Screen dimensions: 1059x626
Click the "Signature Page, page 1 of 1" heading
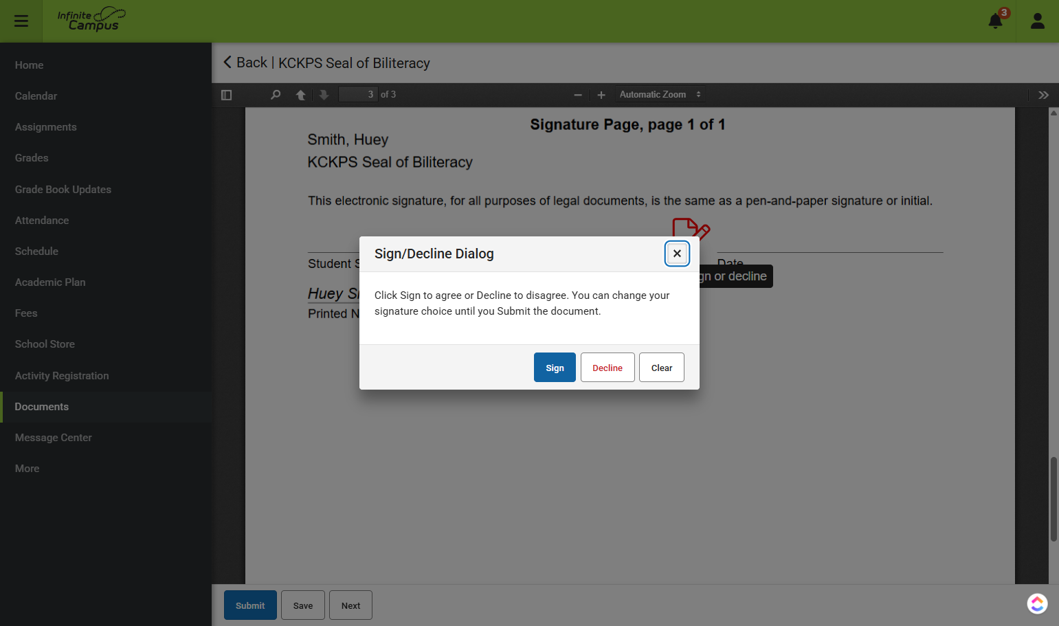tap(627, 124)
